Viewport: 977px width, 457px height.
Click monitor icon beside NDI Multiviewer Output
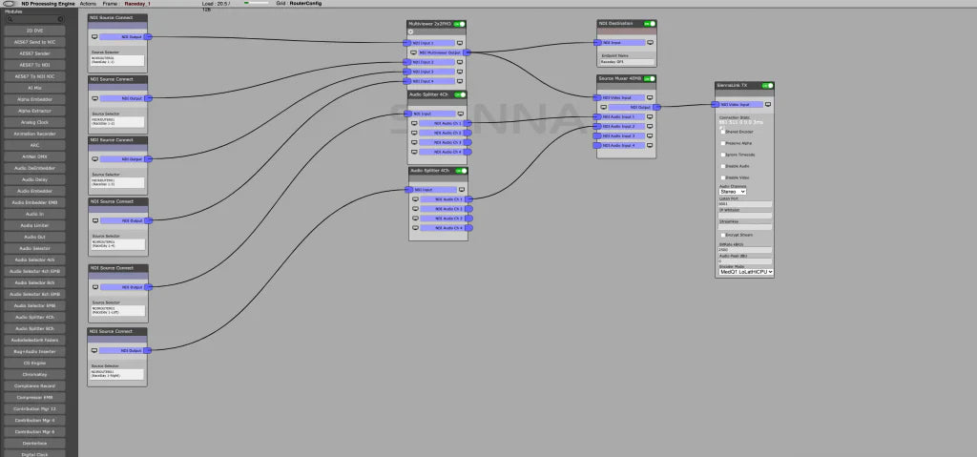[x=413, y=53]
